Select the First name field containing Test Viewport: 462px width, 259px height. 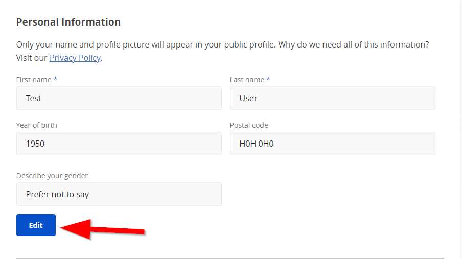119,98
